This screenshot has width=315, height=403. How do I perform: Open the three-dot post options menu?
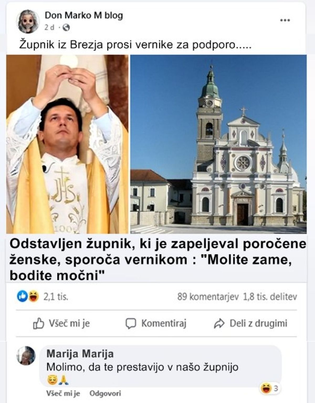(x=285, y=20)
